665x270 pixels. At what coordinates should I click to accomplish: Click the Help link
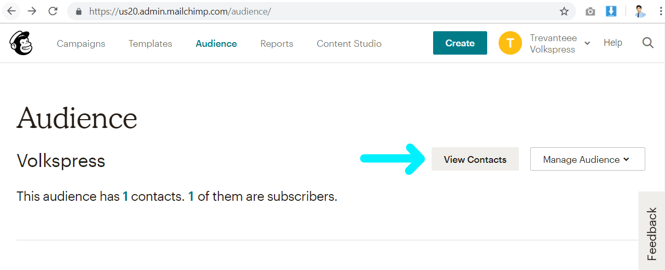612,43
